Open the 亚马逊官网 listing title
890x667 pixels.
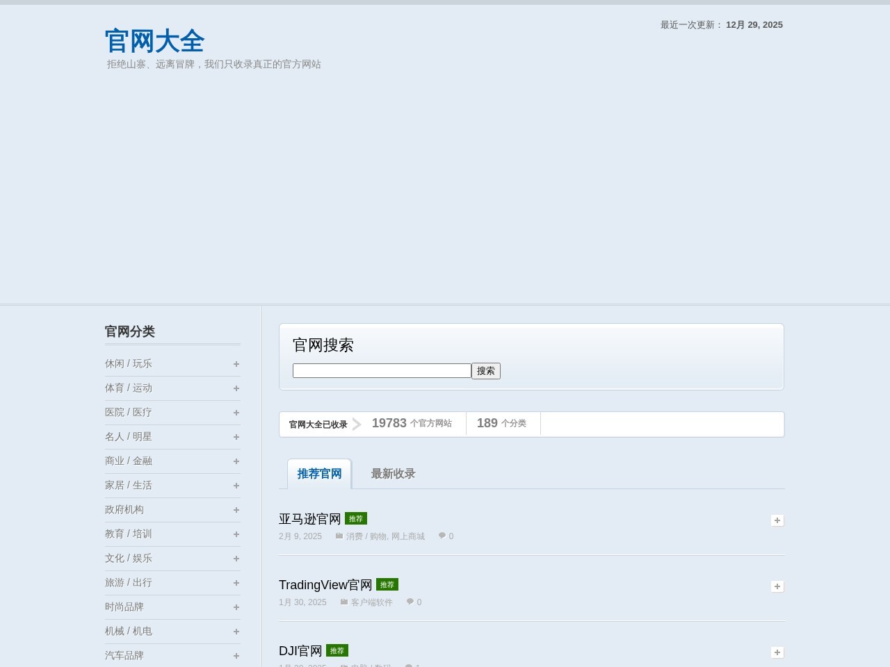point(310,519)
